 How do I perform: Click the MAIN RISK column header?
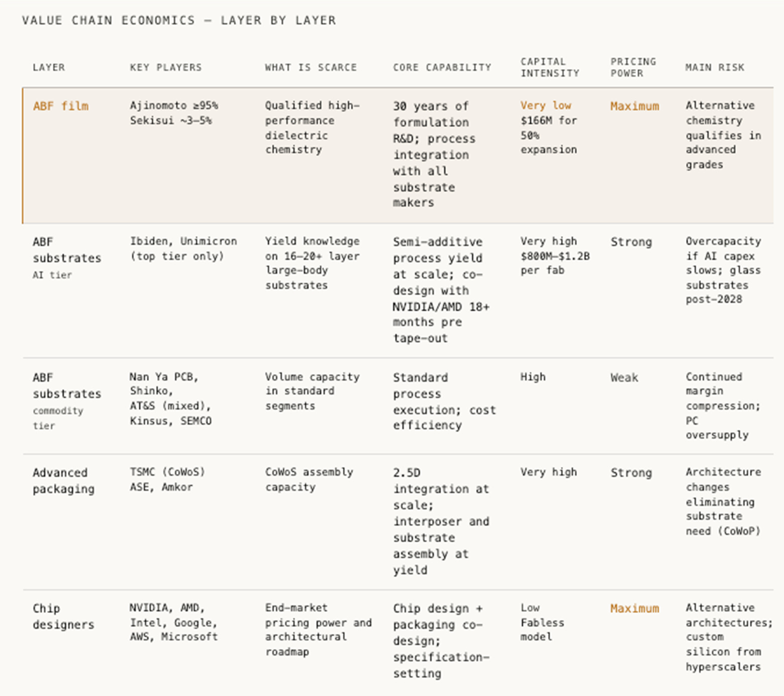click(715, 67)
